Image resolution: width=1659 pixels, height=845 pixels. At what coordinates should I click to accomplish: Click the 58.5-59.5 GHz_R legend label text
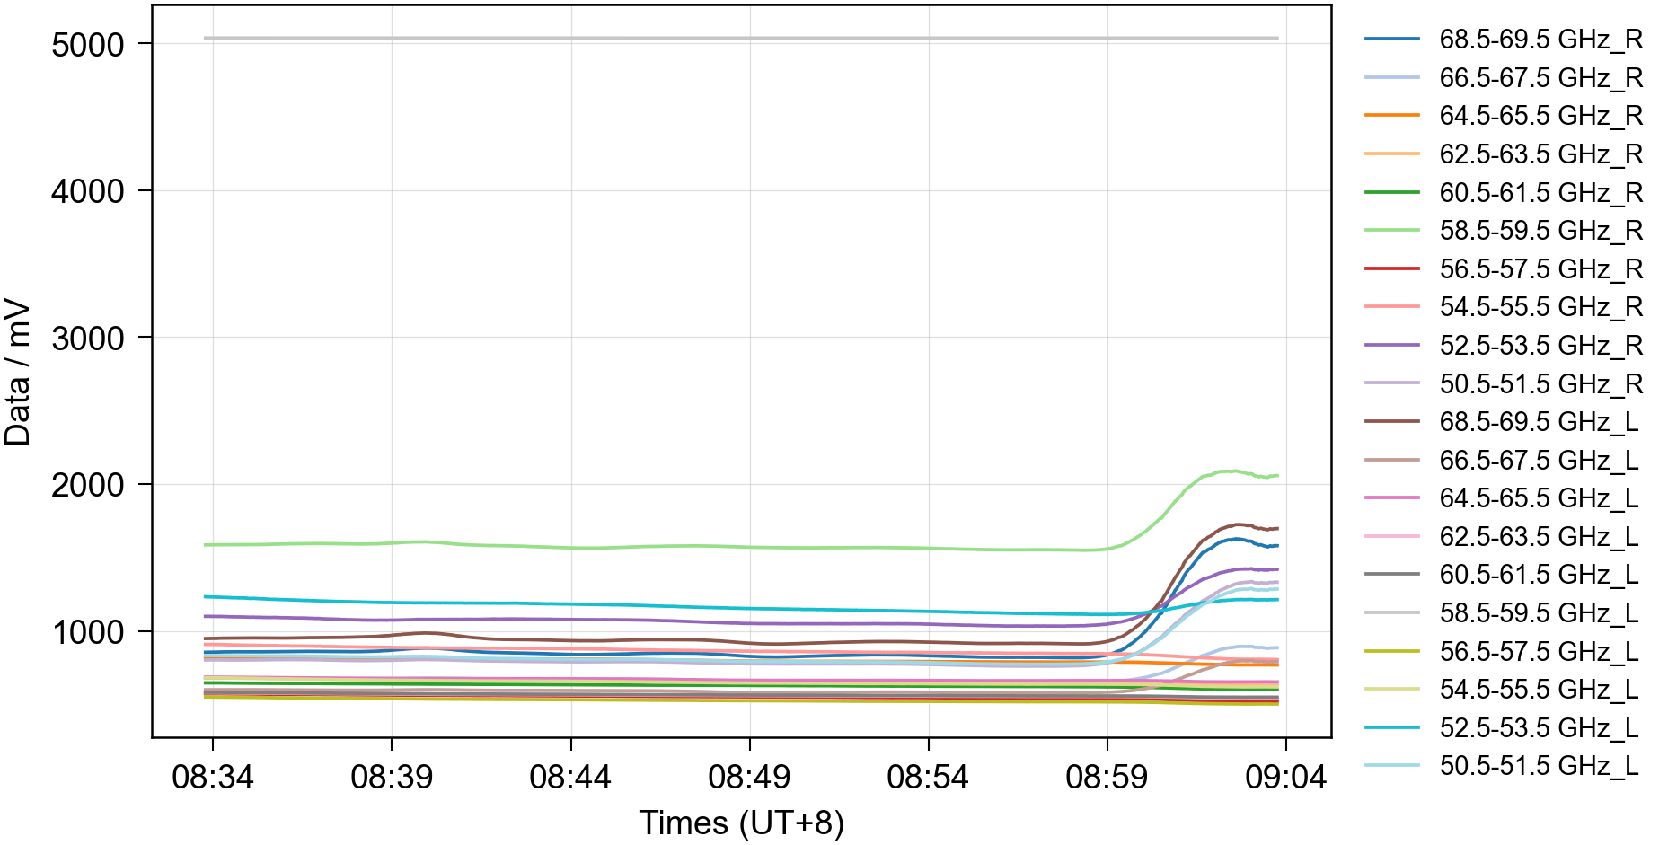[1540, 231]
